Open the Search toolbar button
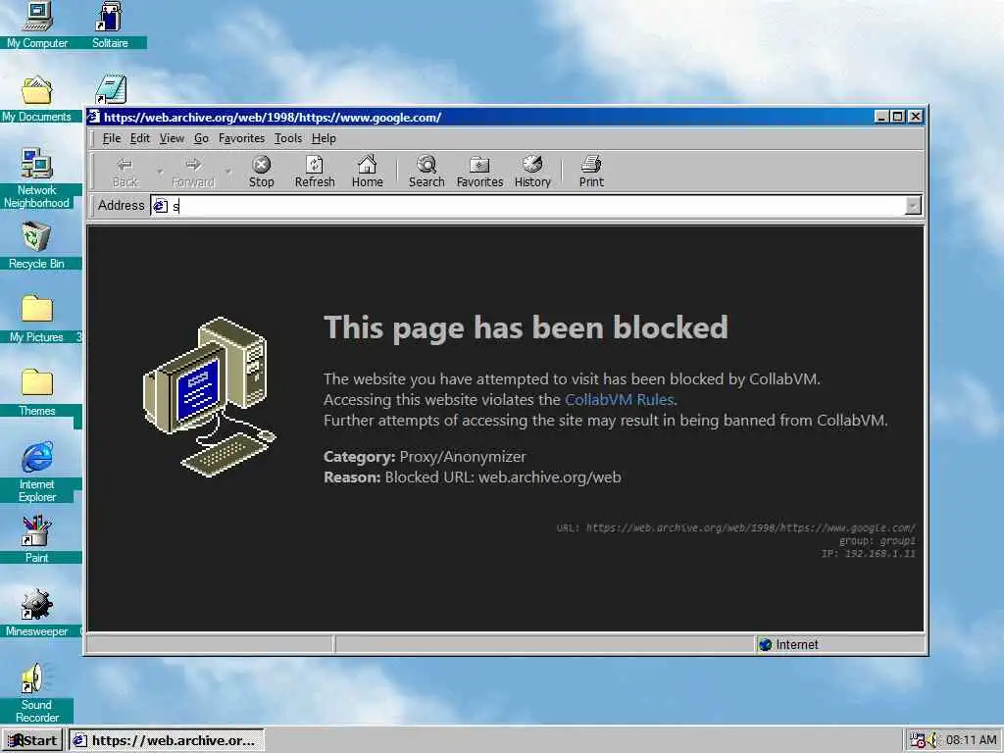 (x=427, y=172)
